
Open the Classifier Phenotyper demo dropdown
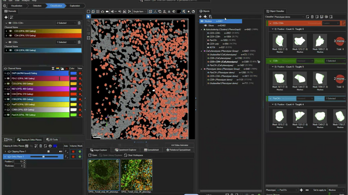click(289, 17)
